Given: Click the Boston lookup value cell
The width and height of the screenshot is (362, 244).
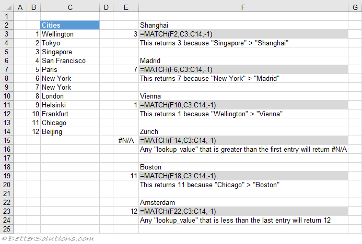Looking at the screenshot, I should click(x=243, y=167).
